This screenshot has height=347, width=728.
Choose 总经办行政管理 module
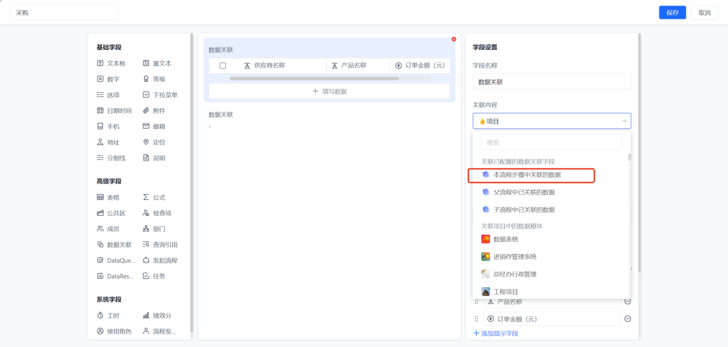pos(551,274)
